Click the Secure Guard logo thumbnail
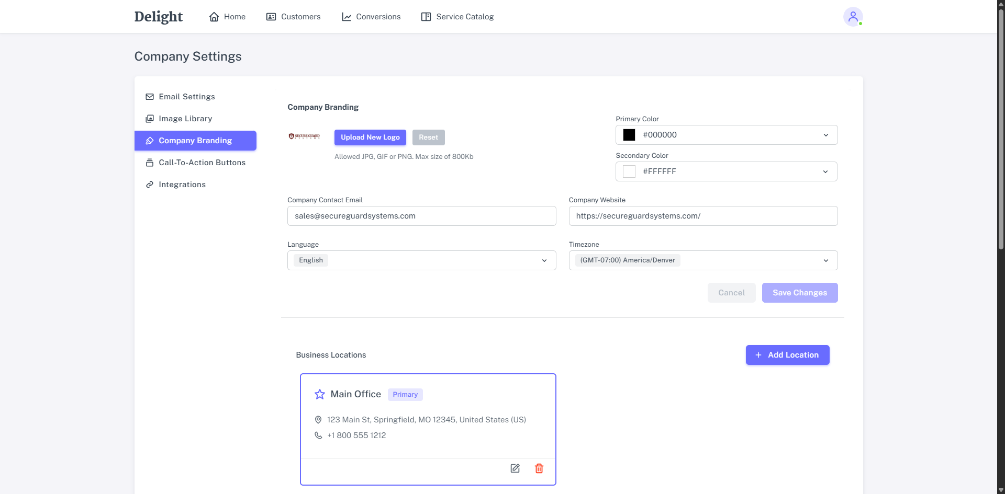 click(x=304, y=136)
